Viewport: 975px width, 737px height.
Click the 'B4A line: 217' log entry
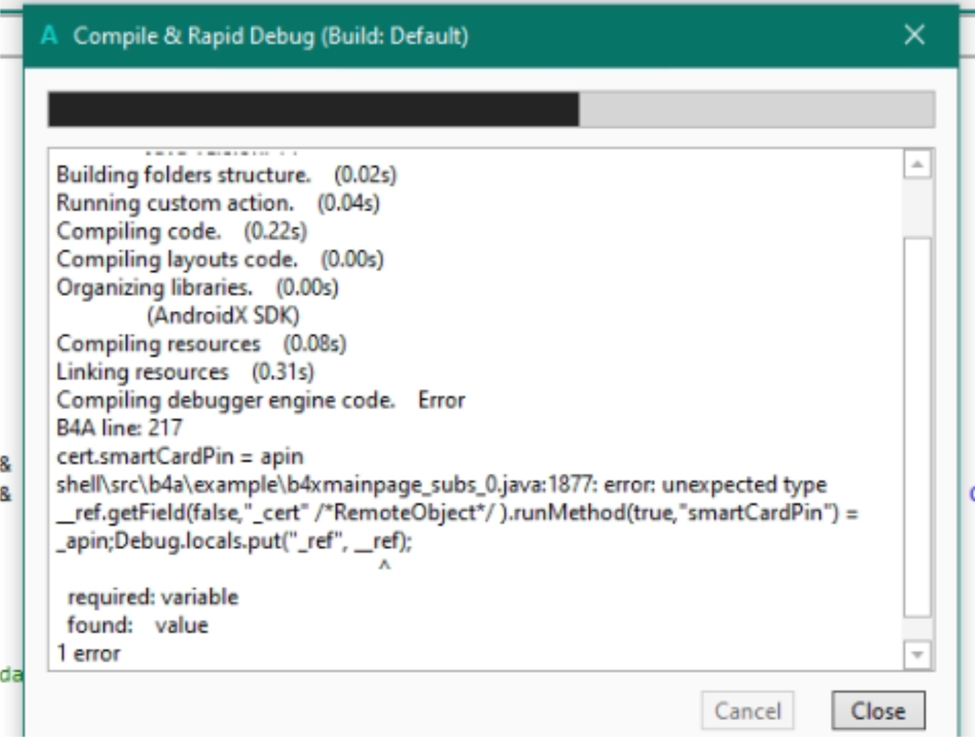coord(120,428)
